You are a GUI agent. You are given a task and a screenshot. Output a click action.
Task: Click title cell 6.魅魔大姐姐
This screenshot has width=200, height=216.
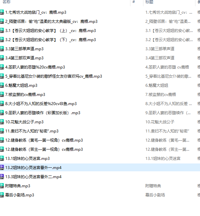pos(157,85)
